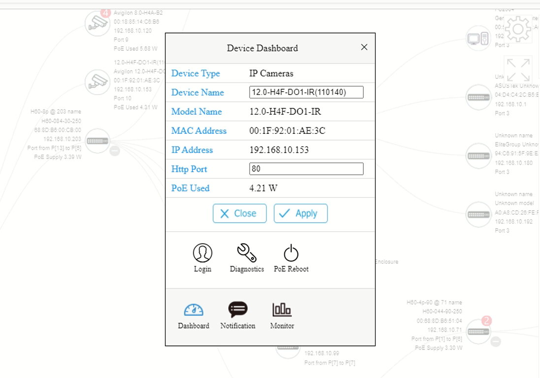
Task: Select the PC workstation node icon
Action: [x=478, y=38]
